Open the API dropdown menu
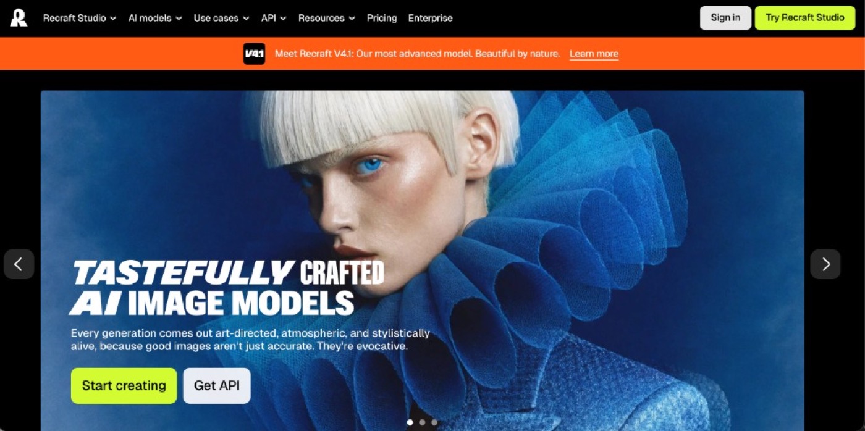The height and width of the screenshot is (431, 865). tap(274, 18)
